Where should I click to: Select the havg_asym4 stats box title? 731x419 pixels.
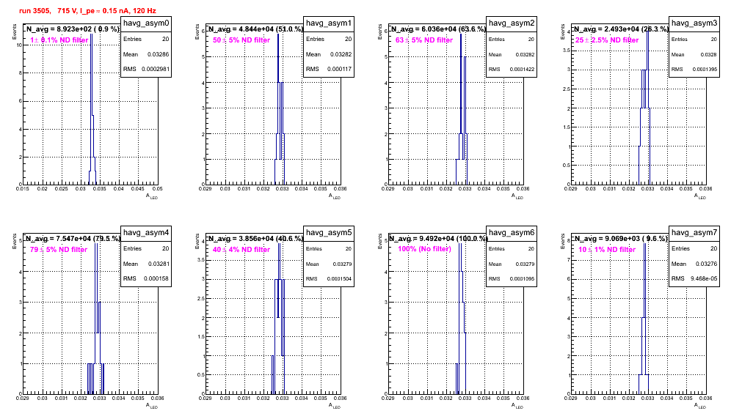(146, 233)
